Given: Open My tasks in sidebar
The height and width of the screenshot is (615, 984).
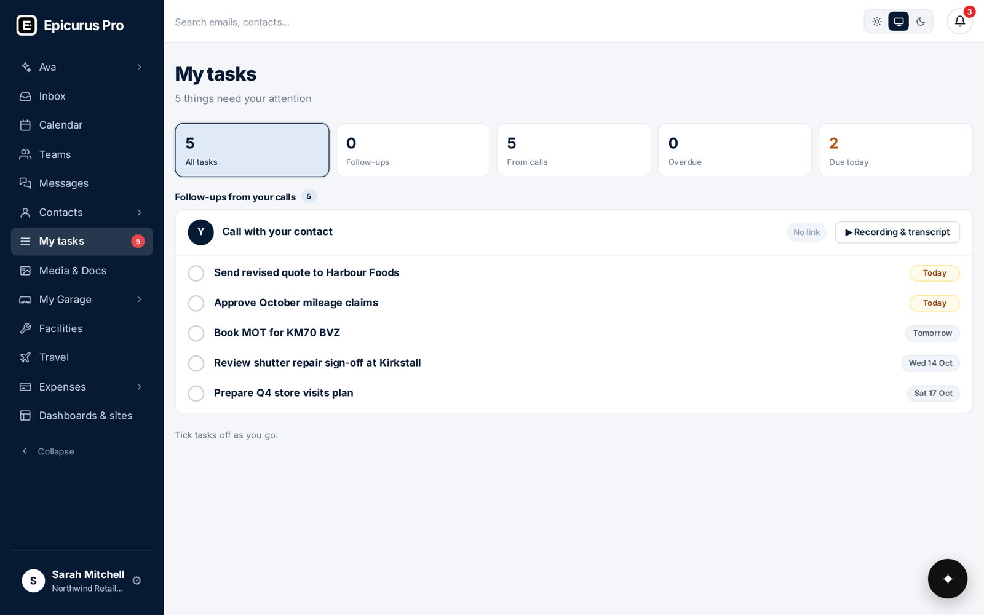Looking at the screenshot, I should [x=82, y=242].
